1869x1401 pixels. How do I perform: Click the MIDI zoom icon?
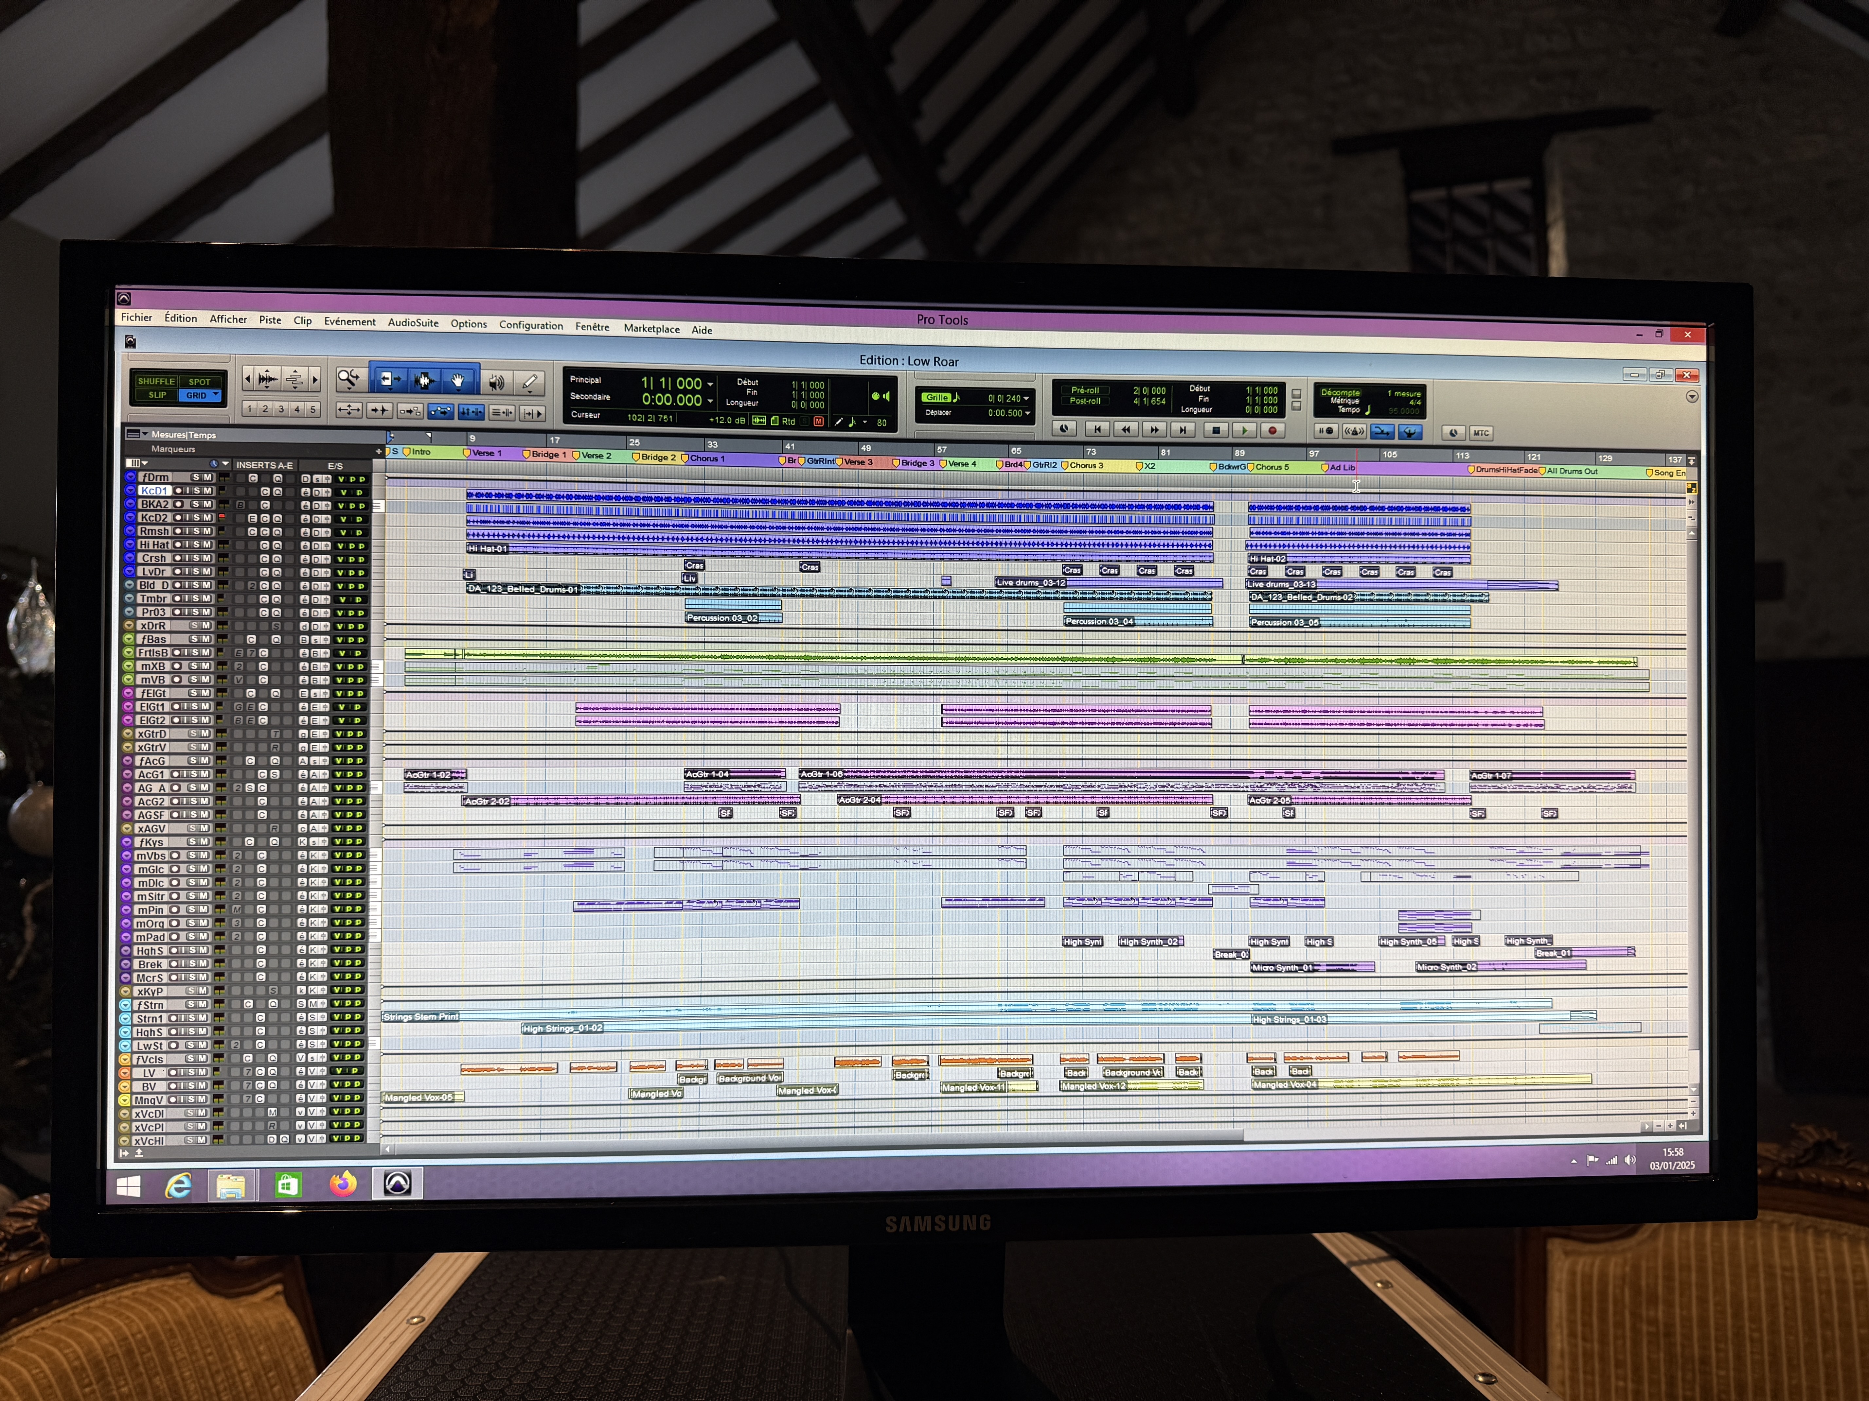(294, 379)
